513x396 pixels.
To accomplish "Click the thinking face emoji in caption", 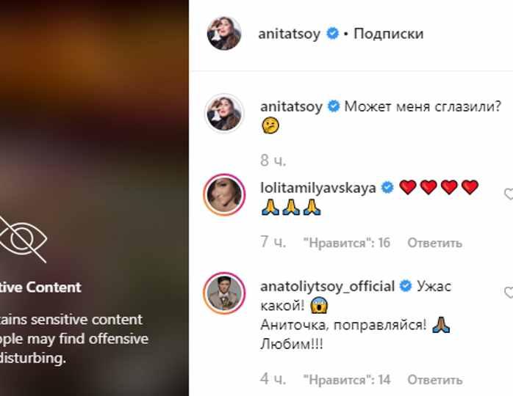I will click(x=270, y=125).
